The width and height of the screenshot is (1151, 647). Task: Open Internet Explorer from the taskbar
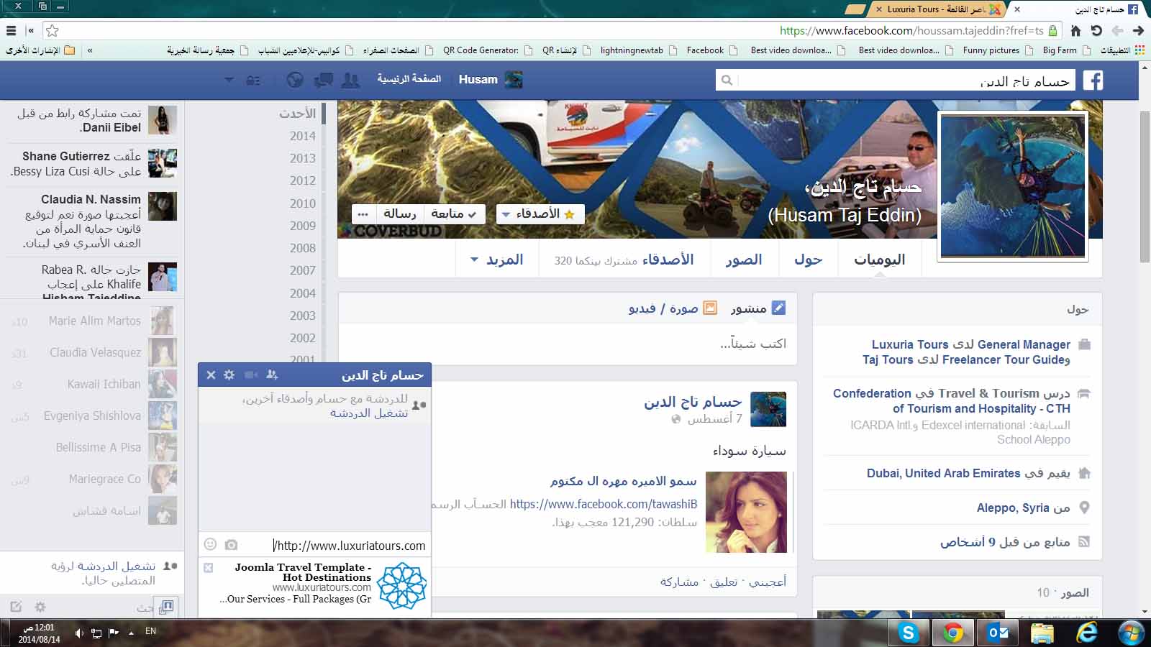click(1086, 633)
